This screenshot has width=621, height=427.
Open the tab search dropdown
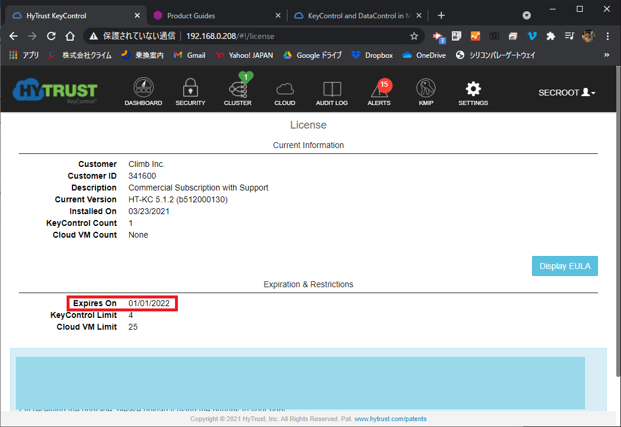click(526, 15)
